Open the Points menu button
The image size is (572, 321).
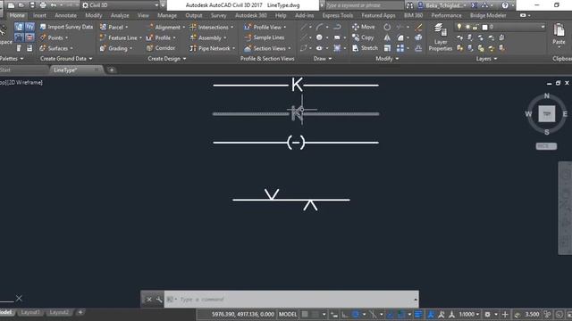tap(54, 37)
